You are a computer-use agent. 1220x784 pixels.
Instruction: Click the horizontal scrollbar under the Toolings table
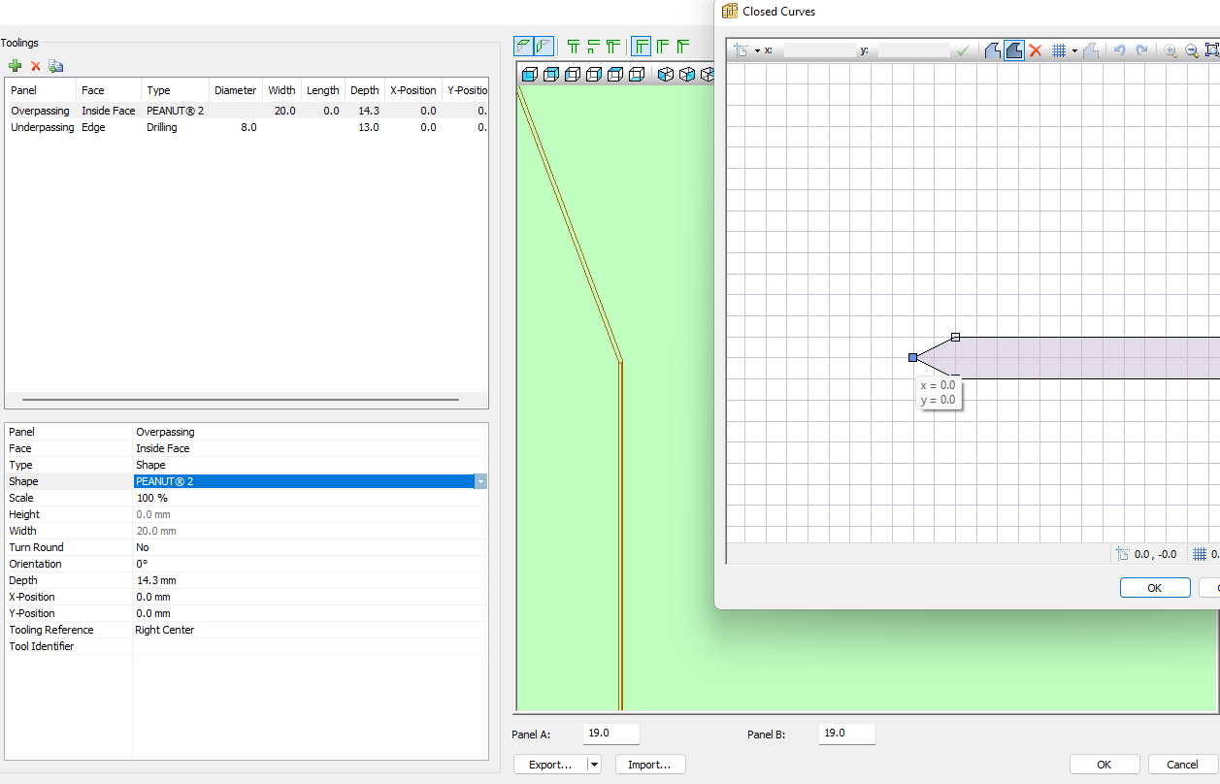tap(241, 400)
